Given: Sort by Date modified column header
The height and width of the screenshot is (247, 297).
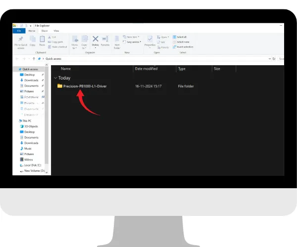Looking at the screenshot, I should pyautogui.click(x=146, y=69).
